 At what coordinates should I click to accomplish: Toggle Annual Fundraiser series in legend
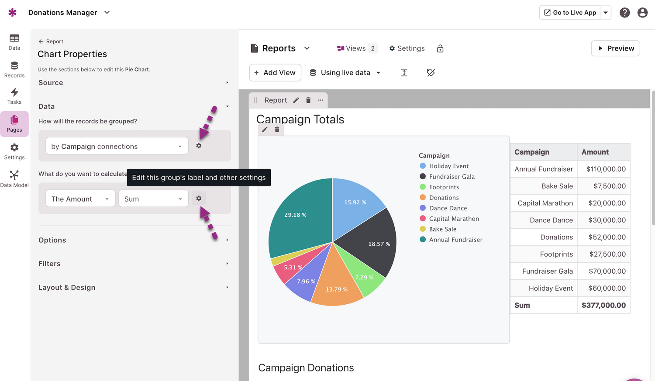455,240
